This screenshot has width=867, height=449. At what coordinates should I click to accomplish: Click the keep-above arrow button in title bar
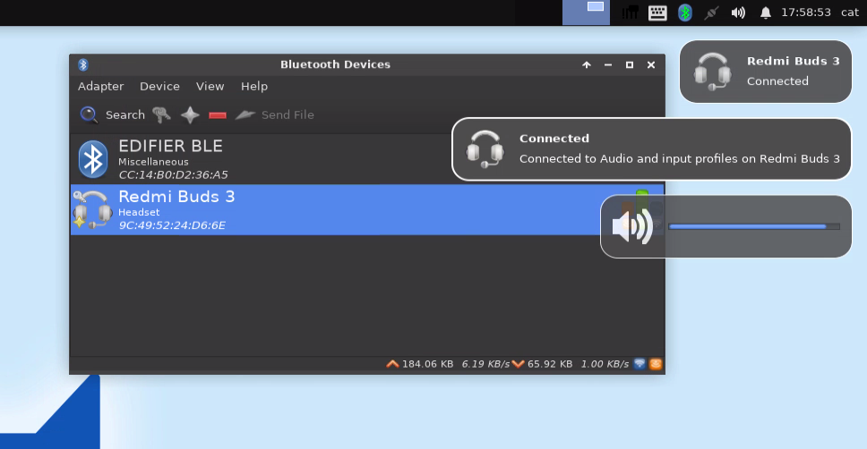pyautogui.click(x=587, y=64)
